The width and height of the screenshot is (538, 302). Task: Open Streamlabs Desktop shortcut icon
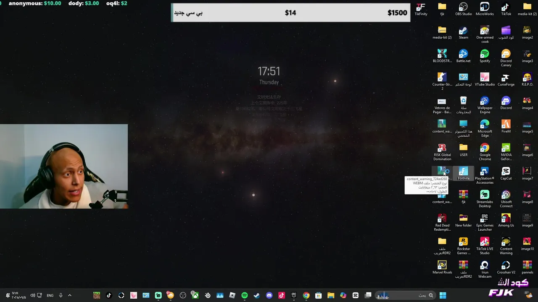pos(485,199)
